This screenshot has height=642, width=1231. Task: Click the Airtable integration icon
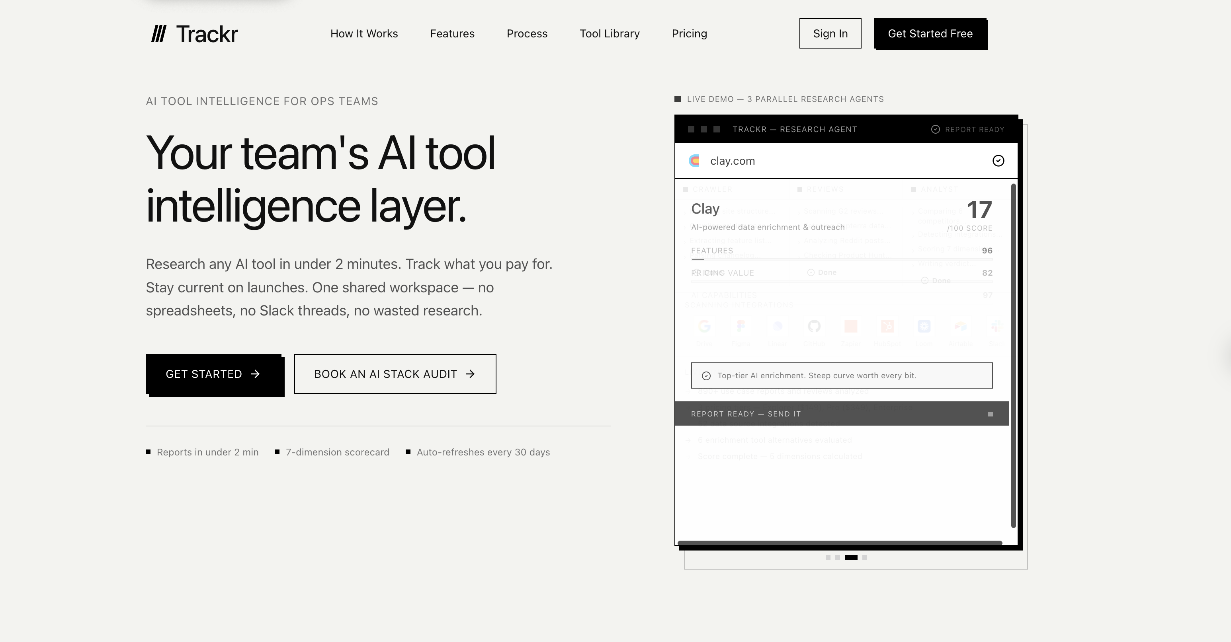[961, 326]
